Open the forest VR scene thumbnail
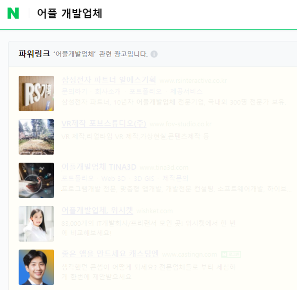The height and width of the screenshot is (290, 297). point(36,137)
